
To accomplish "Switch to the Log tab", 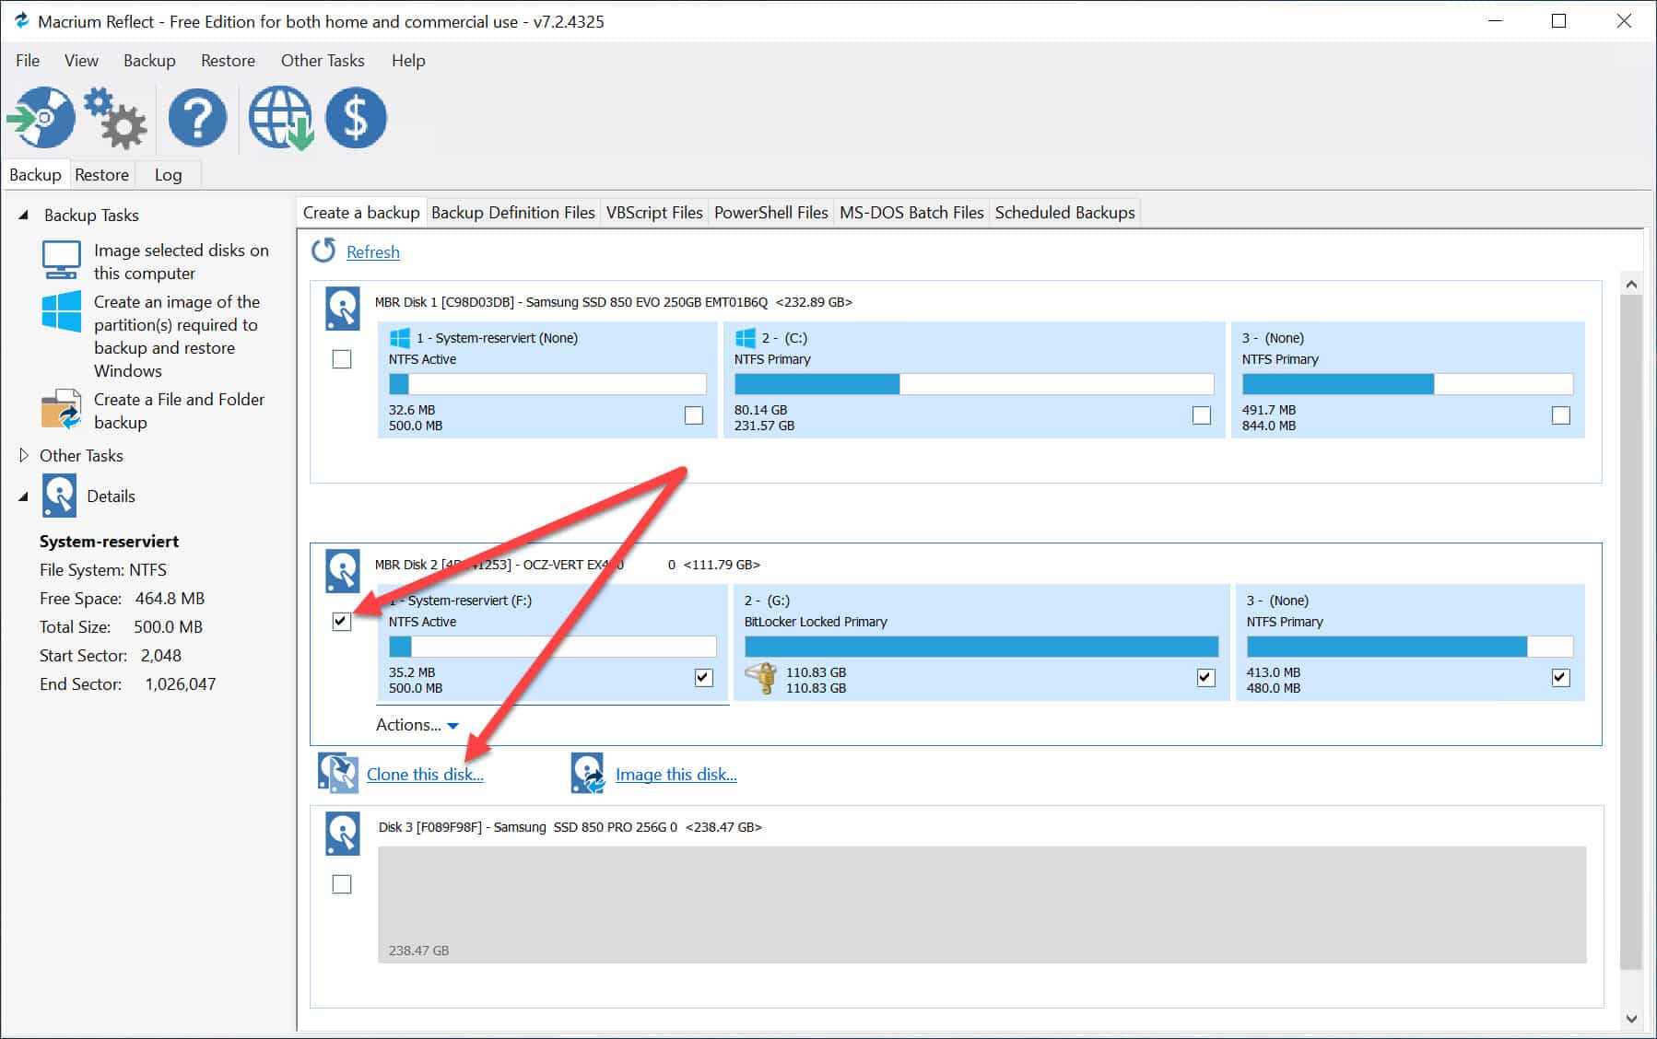I will (x=168, y=175).
